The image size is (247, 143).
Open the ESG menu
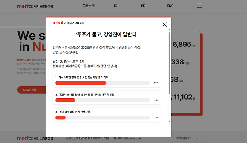[170, 6]
